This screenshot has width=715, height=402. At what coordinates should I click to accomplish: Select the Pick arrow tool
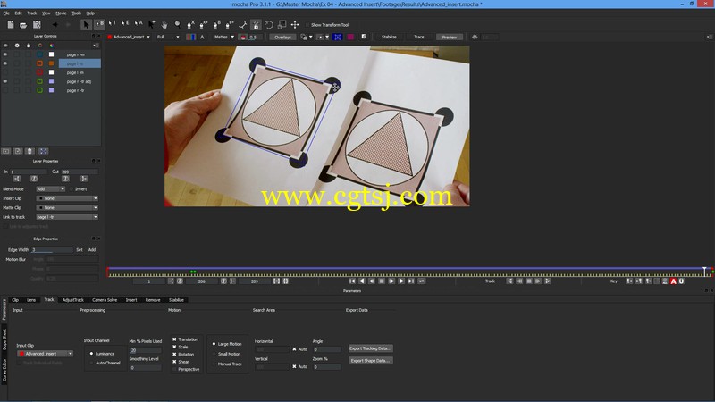tap(86, 25)
